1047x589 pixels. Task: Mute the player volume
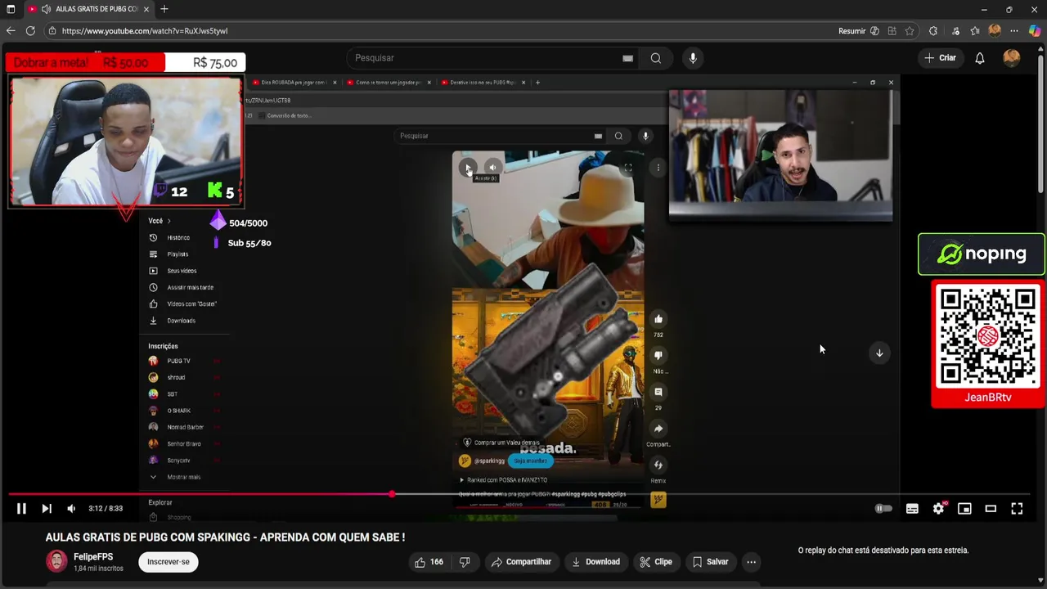point(71,508)
